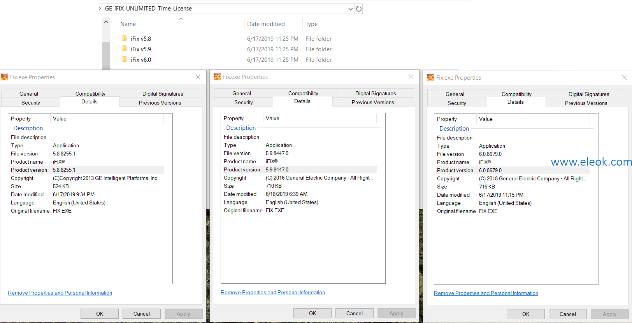The image size is (632, 323).
Task: Select the iFix v5.8 folder icon
Action: pos(125,38)
